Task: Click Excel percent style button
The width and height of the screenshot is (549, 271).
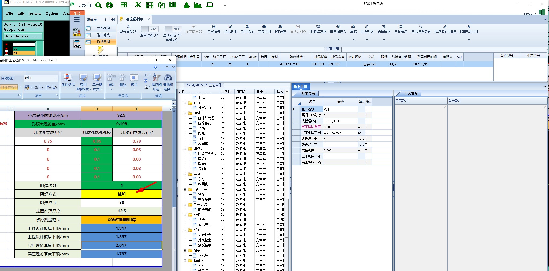Action: click(x=36, y=87)
